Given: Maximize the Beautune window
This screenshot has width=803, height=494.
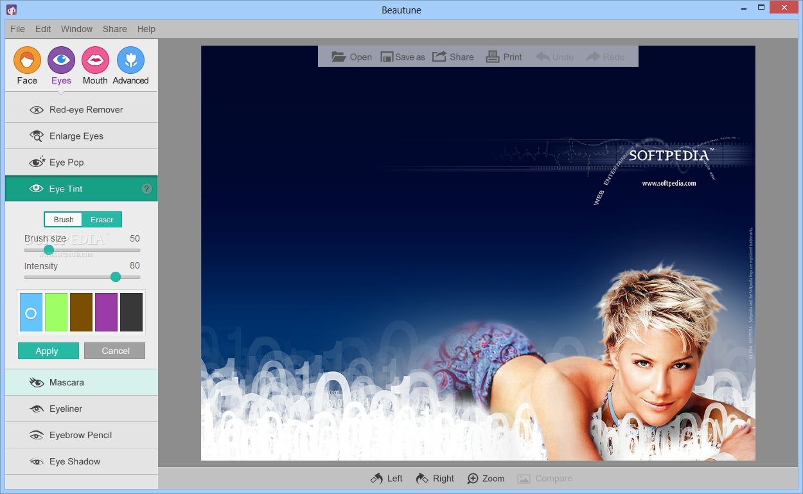Looking at the screenshot, I should click(761, 8).
